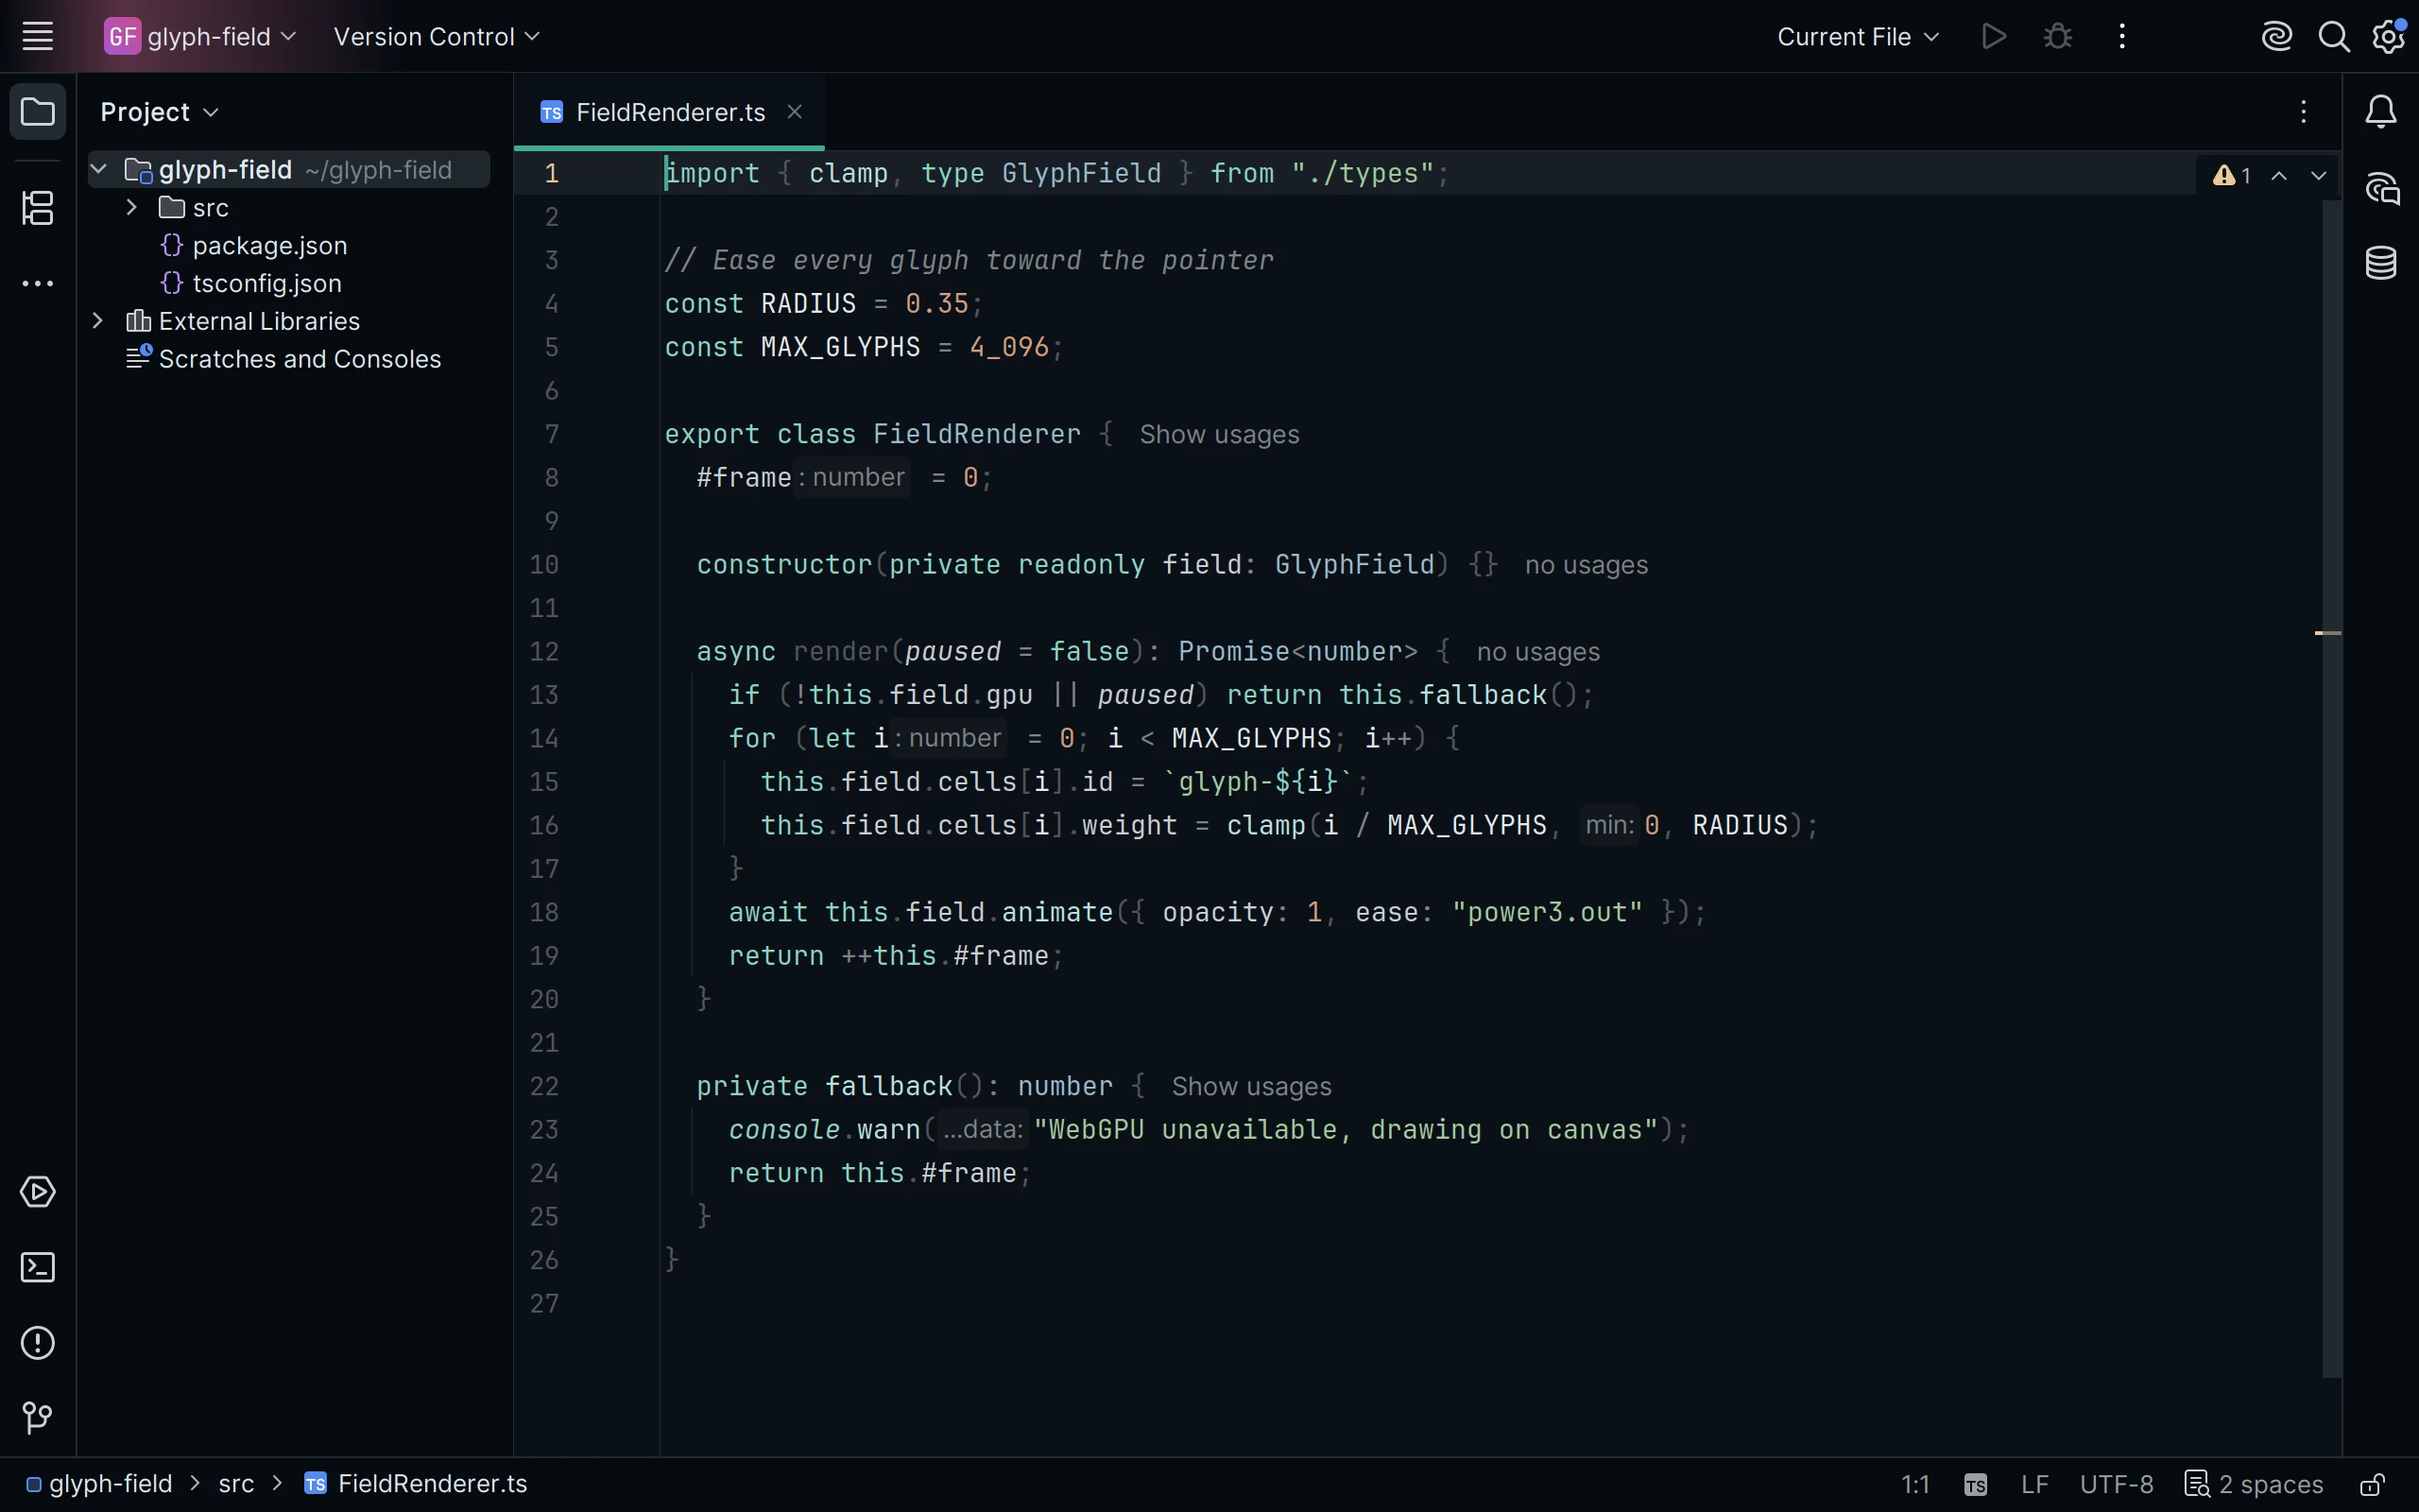
Task: Open the Problems tool window
Action: click(37, 1343)
